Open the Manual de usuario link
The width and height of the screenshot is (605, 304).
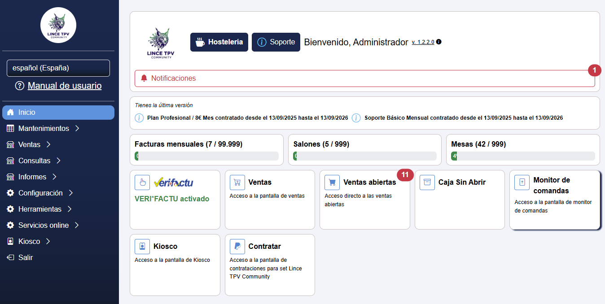pyautogui.click(x=64, y=86)
